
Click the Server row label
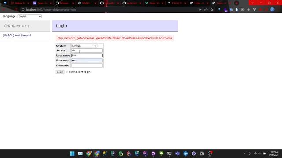tap(61, 50)
